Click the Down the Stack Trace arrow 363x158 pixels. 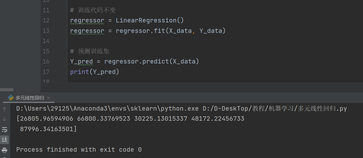[x=4, y=119]
